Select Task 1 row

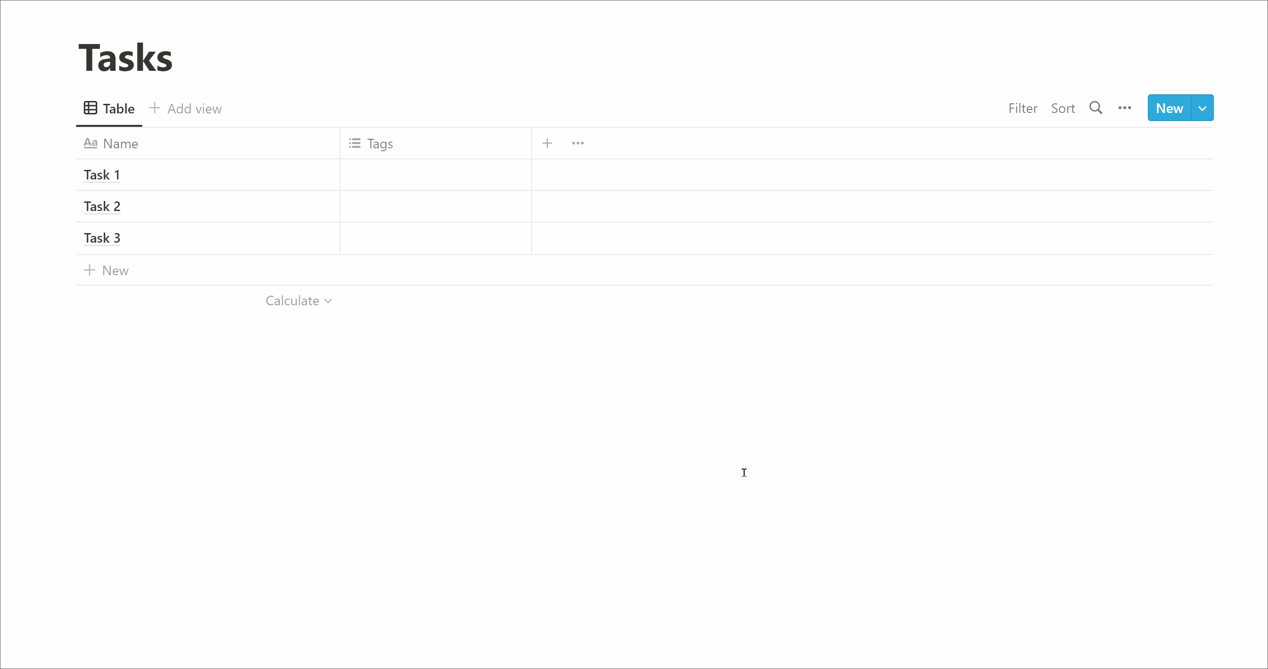[207, 174]
